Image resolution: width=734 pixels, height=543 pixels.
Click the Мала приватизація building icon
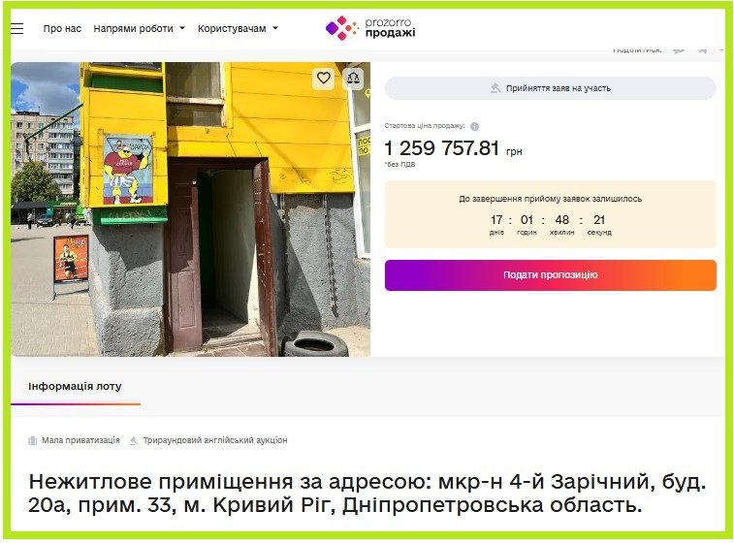(x=32, y=440)
